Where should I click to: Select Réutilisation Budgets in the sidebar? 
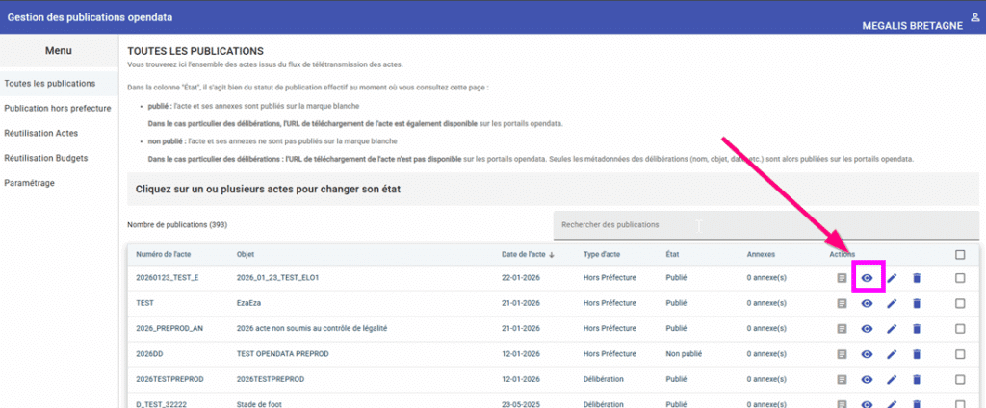point(45,157)
